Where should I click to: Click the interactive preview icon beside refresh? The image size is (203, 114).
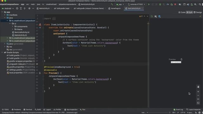pyautogui.click(x=156, y=16)
